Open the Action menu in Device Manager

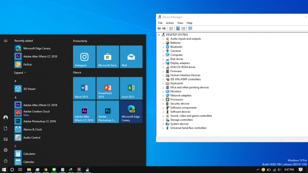[170, 23]
